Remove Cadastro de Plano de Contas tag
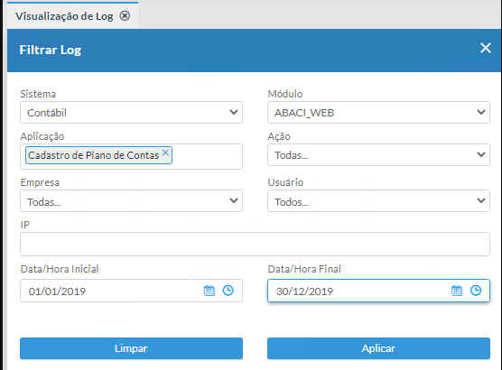Viewport: 502px width, 370px height. (x=165, y=153)
